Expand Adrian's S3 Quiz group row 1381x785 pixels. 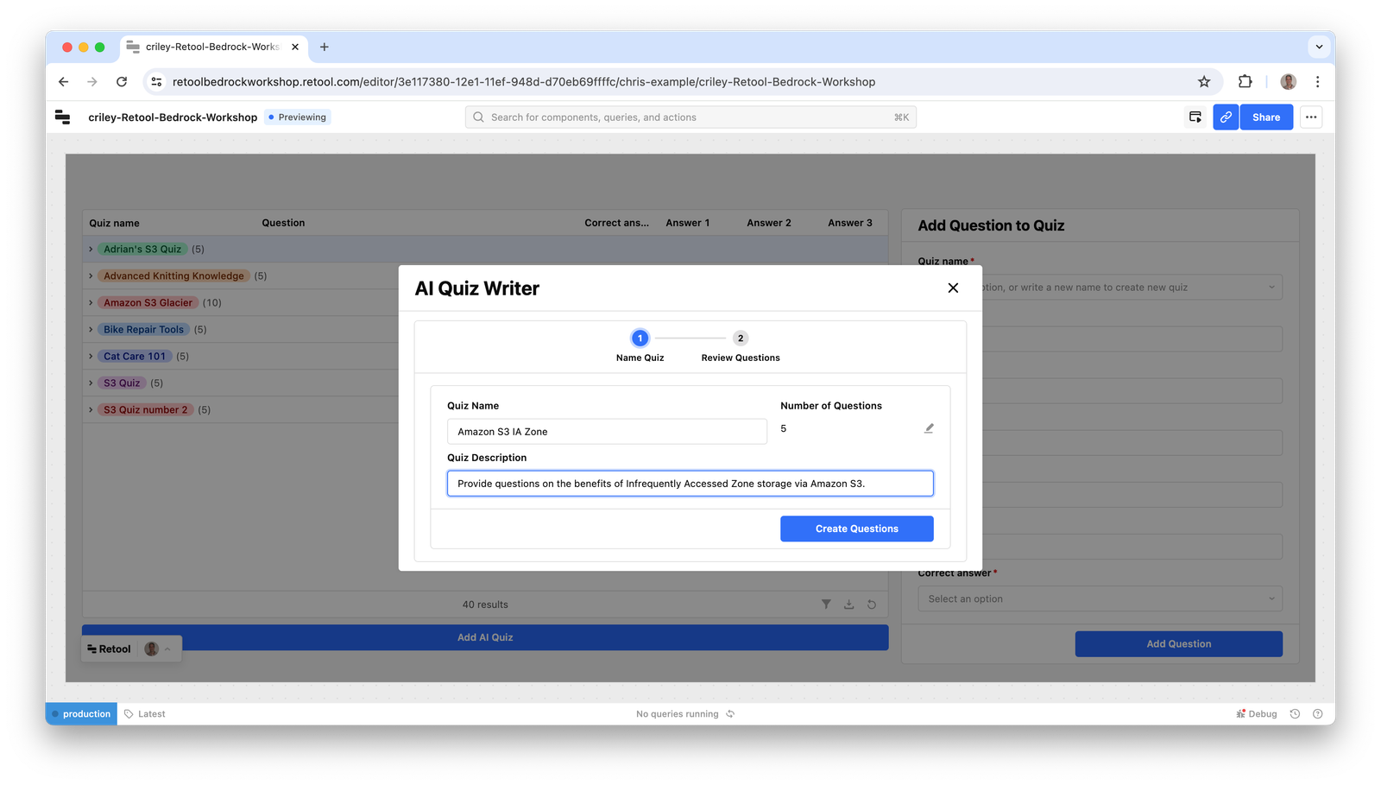tap(91, 249)
